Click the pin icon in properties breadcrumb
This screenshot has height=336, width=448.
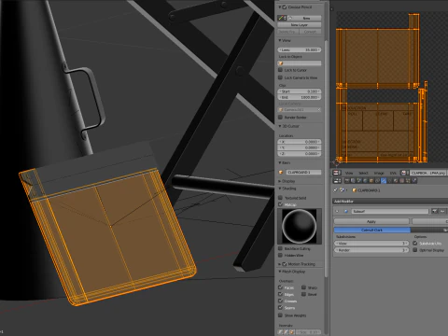pyautogui.click(x=335, y=190)
